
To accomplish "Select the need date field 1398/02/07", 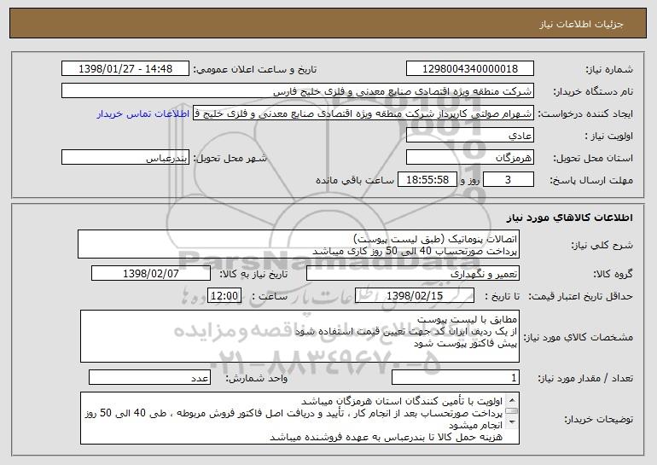I will [x=151, y=274].
